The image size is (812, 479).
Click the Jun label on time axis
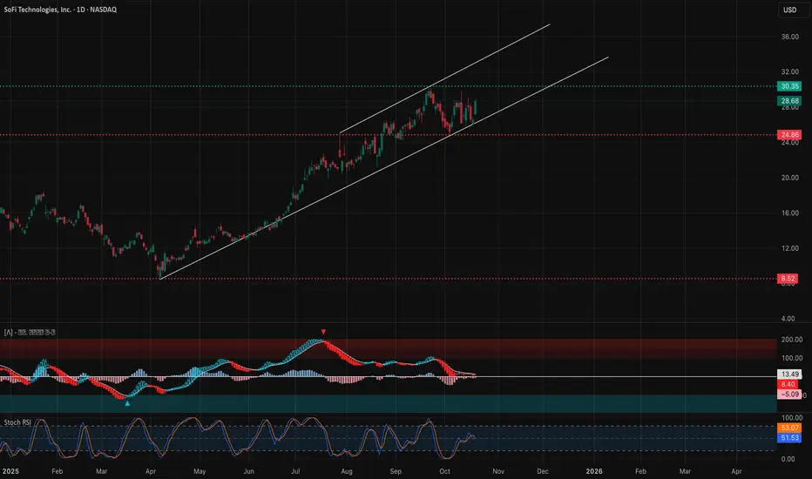[x=248, y=471]
